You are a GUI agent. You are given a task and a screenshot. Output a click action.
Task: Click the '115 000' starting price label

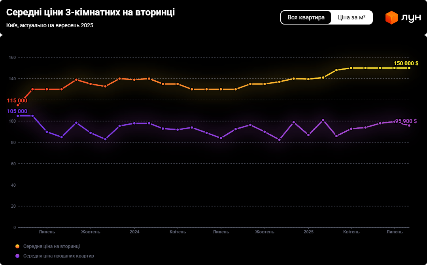[x=17, y=100]
